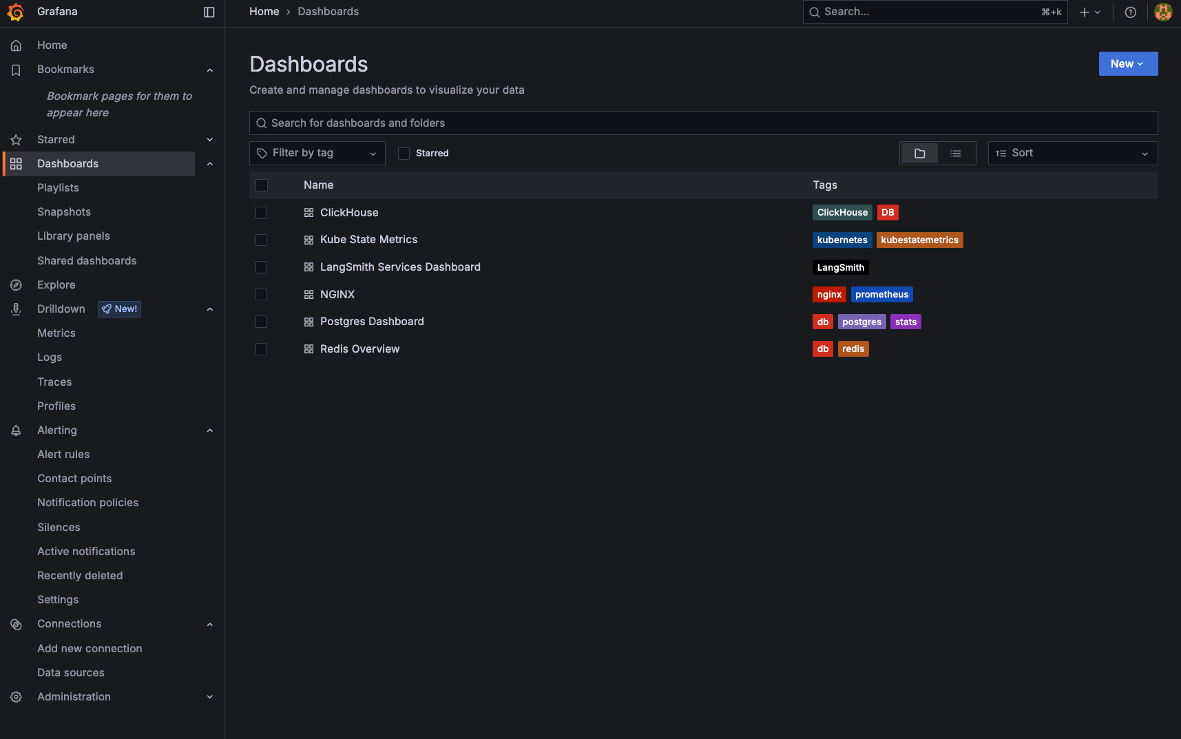Image resolution: width=1181 pixels, height=739 pixels.
Task: Open the Redis Overview dashboard
Action: point(359,349)
